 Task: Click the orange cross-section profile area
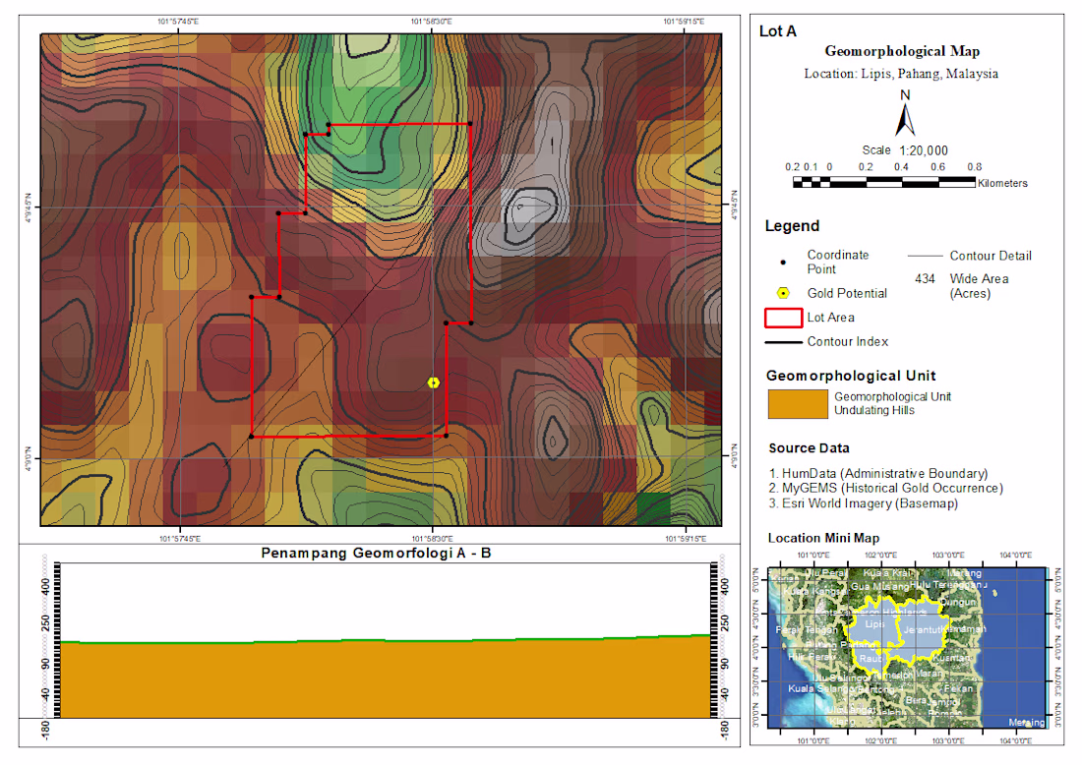point(387,679)
